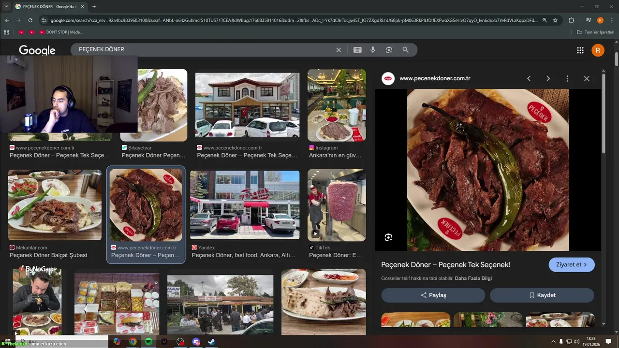The image size is (619, 348).
Task: Open the Extensions puzzle icon
Action: pyautogui.click(x=571, y=20)
